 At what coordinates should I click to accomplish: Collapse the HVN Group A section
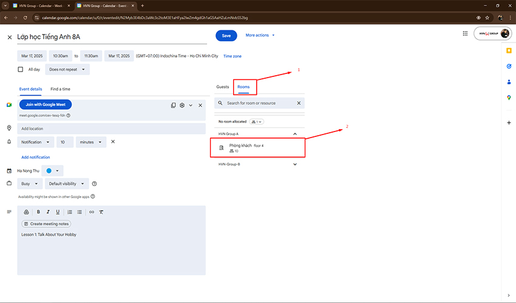click(x=295, y=134)
